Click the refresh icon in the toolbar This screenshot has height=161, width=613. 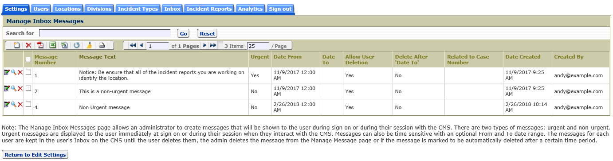pyautogui.click(x=76, y=45)
